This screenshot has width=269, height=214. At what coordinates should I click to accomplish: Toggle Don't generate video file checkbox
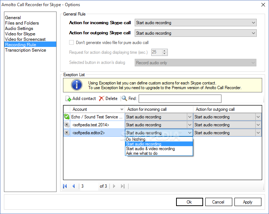pyautogui.click(x=71, y=43)
